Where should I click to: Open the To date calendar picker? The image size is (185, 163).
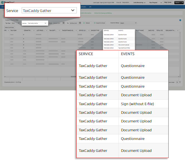click(x=80, y=23)
